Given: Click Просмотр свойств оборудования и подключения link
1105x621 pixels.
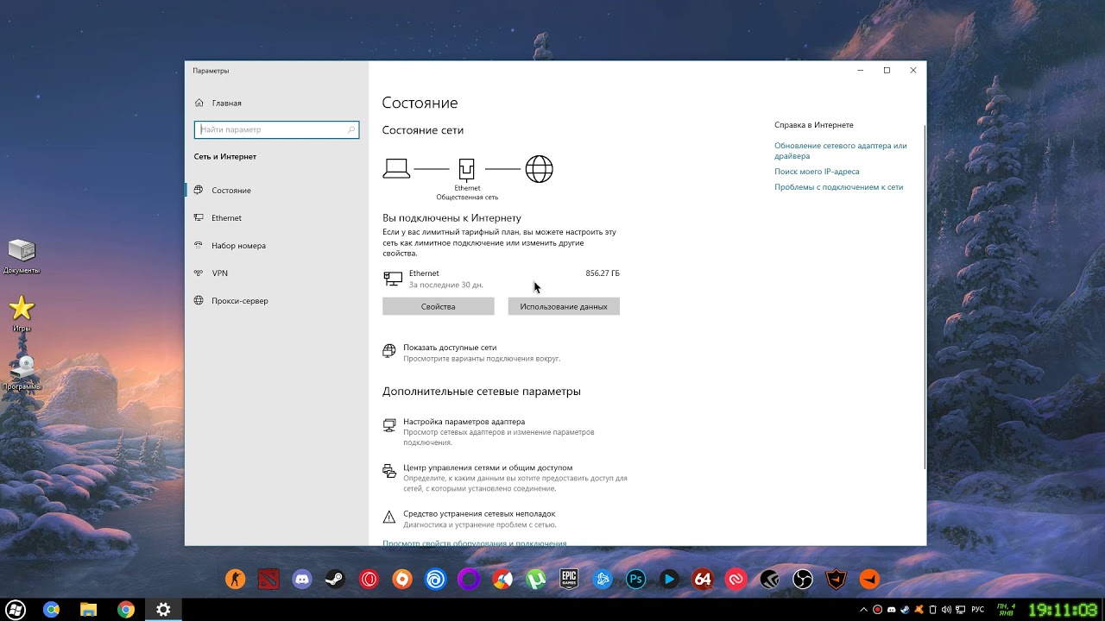Looking at the screenshot, I should coord(475,543).
